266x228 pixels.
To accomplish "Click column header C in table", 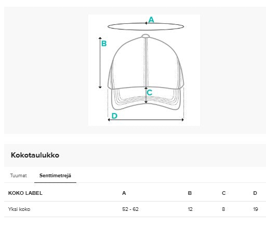I will (224, 193).
